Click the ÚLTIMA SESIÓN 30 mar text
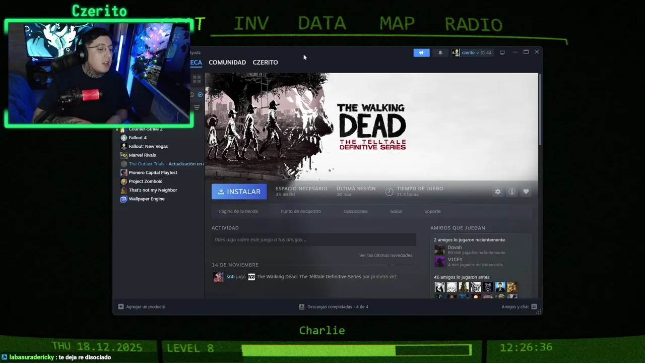 [x=356, y=191]
